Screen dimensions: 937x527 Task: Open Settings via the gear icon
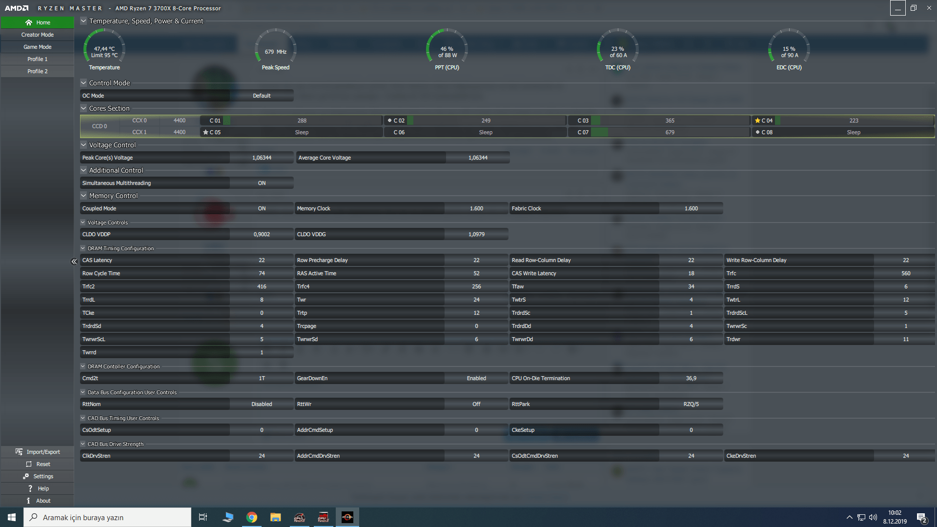click(x=26, y=476)
